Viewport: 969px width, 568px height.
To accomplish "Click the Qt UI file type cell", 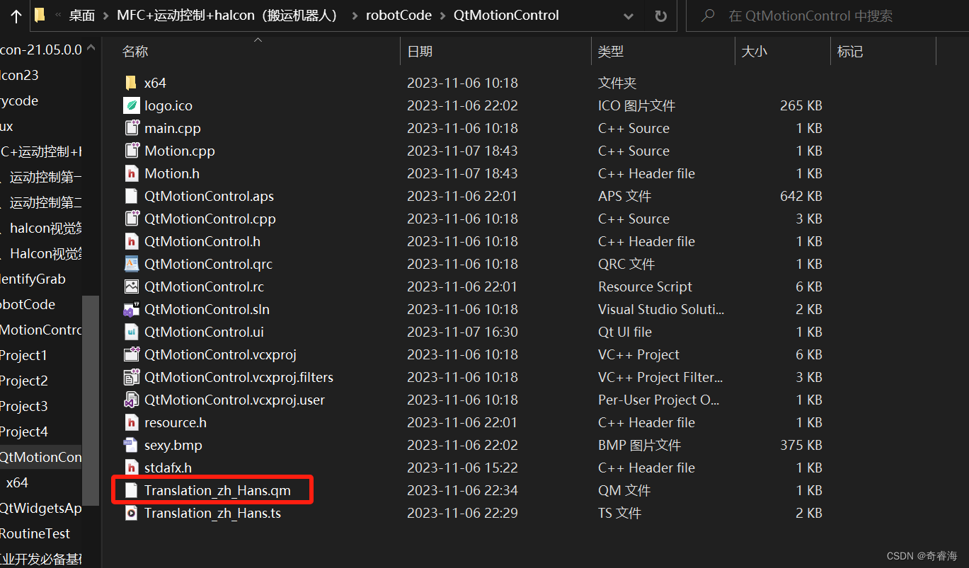I will click(625, 332).
